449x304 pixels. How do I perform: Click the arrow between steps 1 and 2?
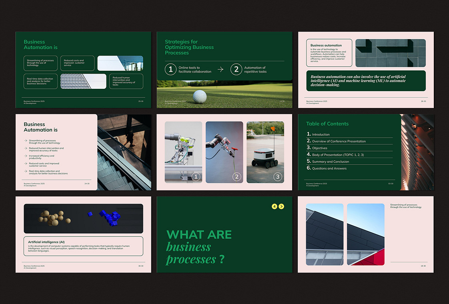pos(220,69)
